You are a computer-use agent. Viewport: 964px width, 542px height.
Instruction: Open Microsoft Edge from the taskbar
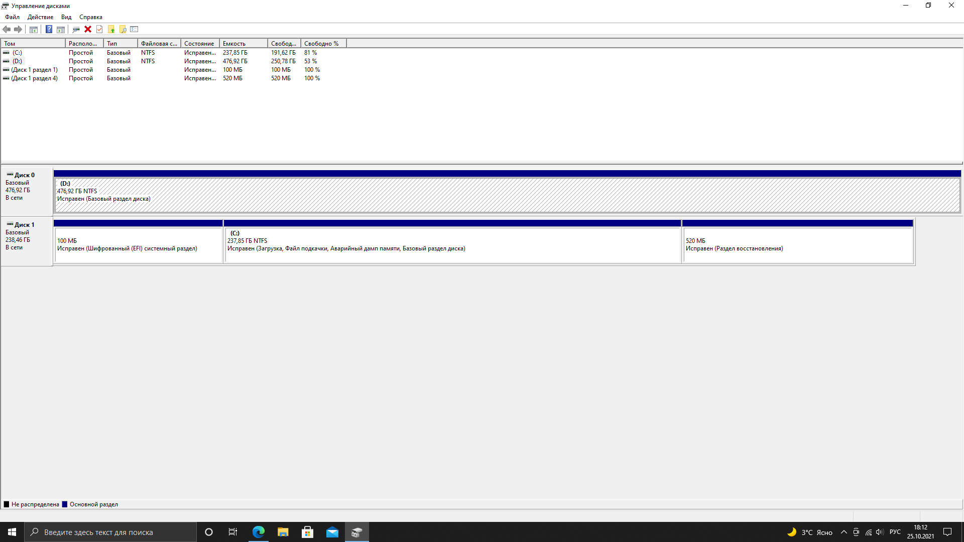coord(259,532)
